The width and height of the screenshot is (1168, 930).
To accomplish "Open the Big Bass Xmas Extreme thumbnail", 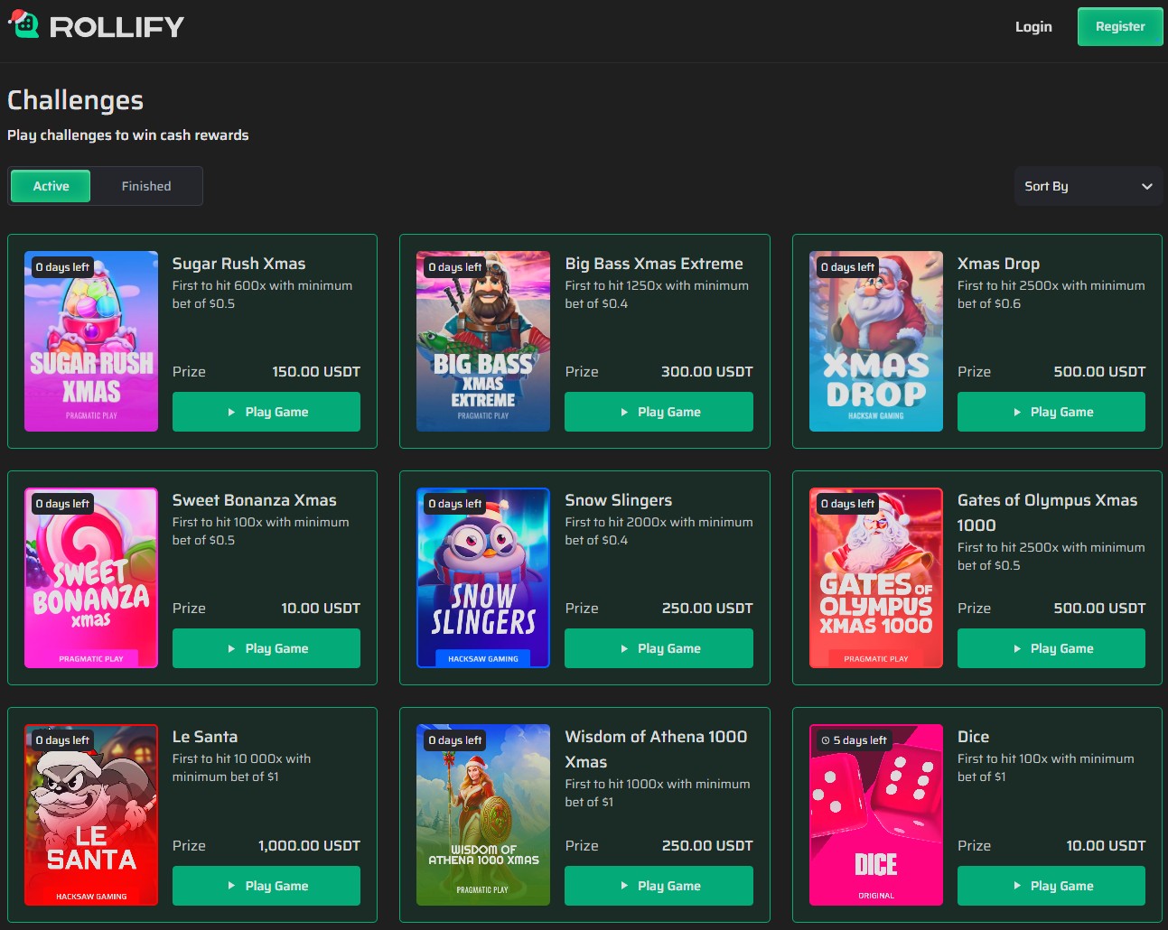I will coord(483,341).
